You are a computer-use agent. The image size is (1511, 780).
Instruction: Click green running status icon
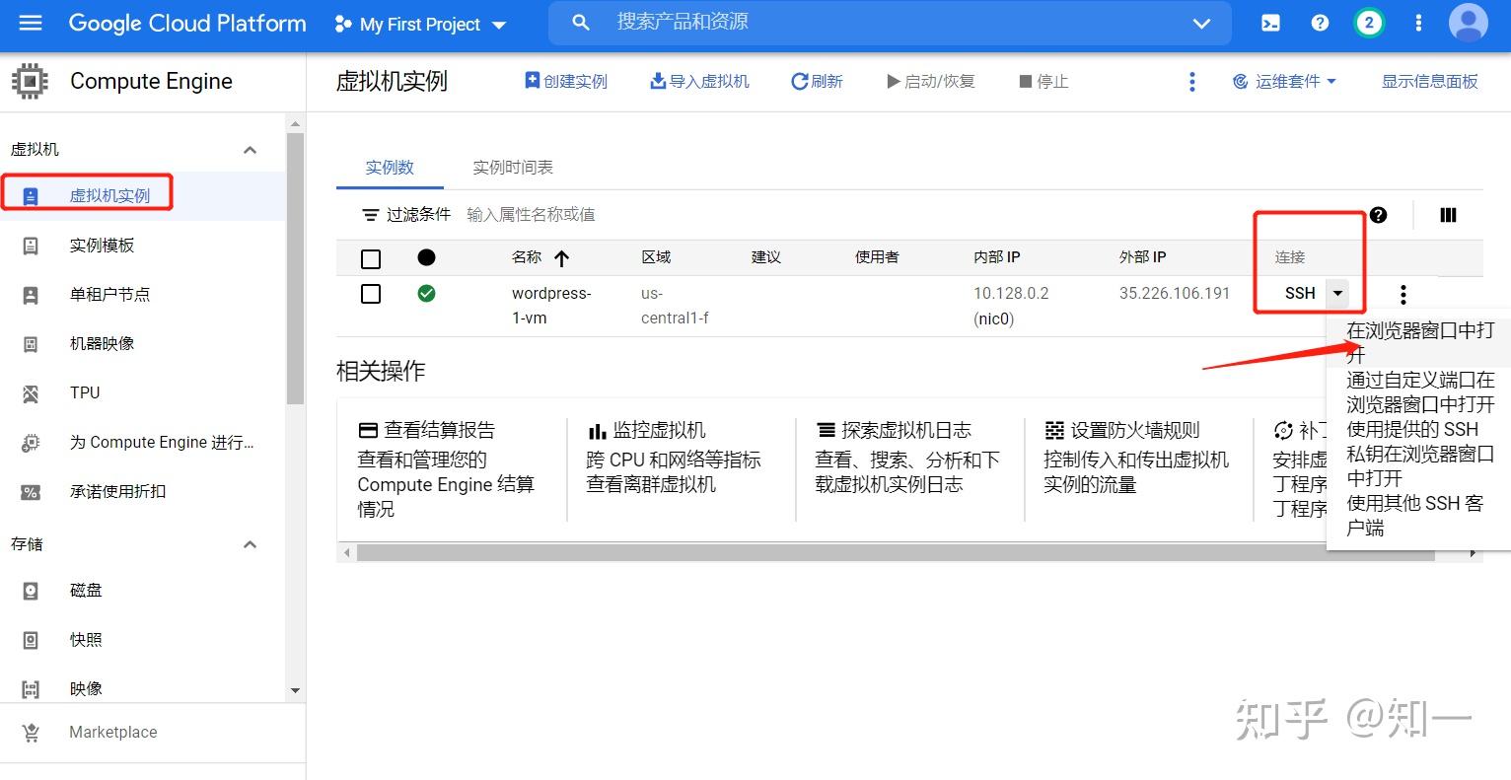tap(426, 293)
